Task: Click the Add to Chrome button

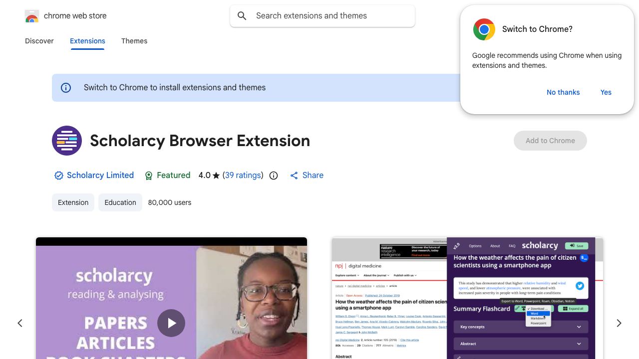Action: coord(550,141)
